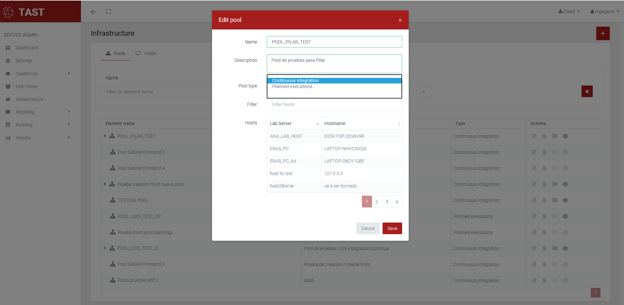Cancel editing the pool
The image size is (624, 305).
(368, 228)
